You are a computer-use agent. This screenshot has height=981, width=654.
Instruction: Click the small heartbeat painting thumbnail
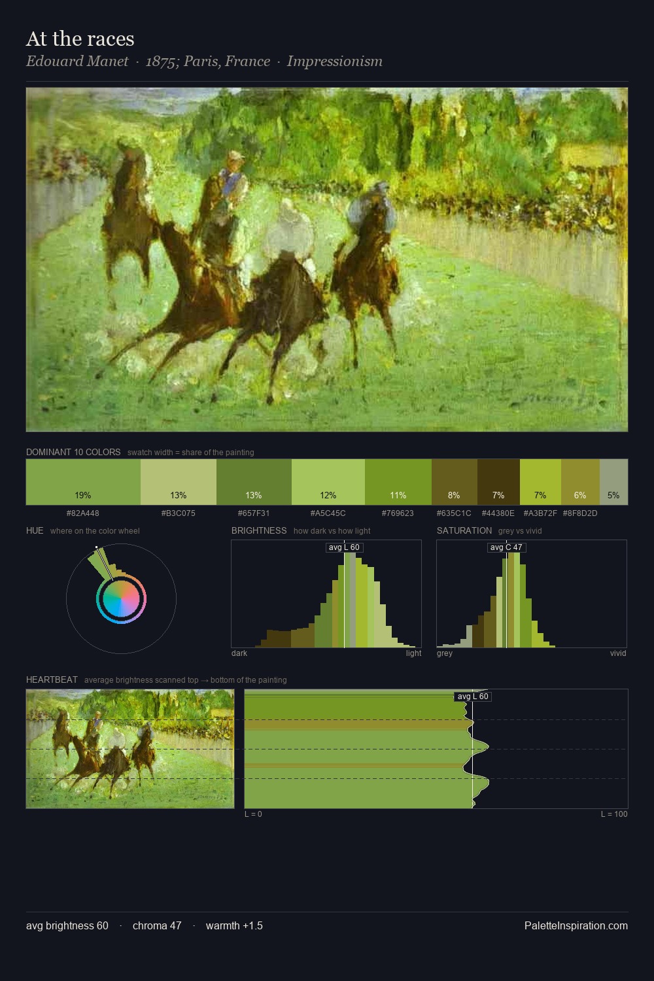click(x=130, y=749)
